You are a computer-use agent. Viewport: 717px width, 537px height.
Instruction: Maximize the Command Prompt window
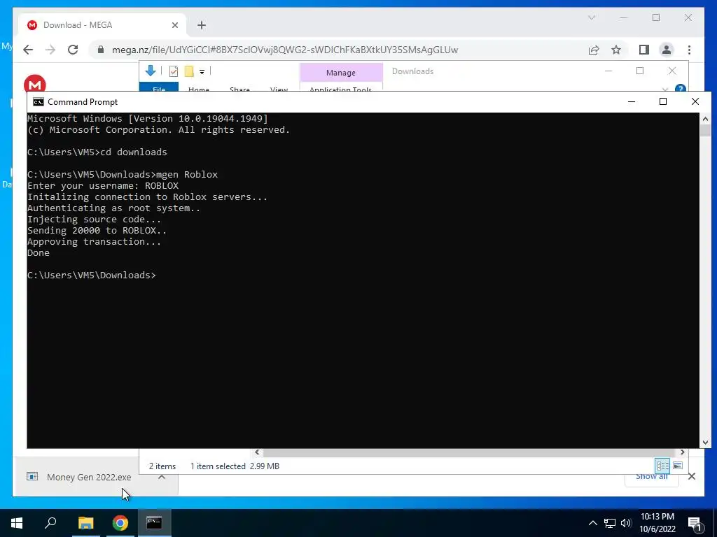pyautogui.click(x=663, y=101)
